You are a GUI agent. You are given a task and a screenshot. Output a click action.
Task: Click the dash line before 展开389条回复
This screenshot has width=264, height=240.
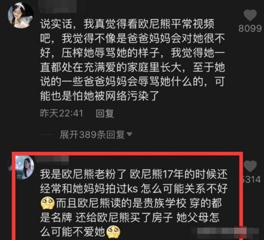pos(48,135)
